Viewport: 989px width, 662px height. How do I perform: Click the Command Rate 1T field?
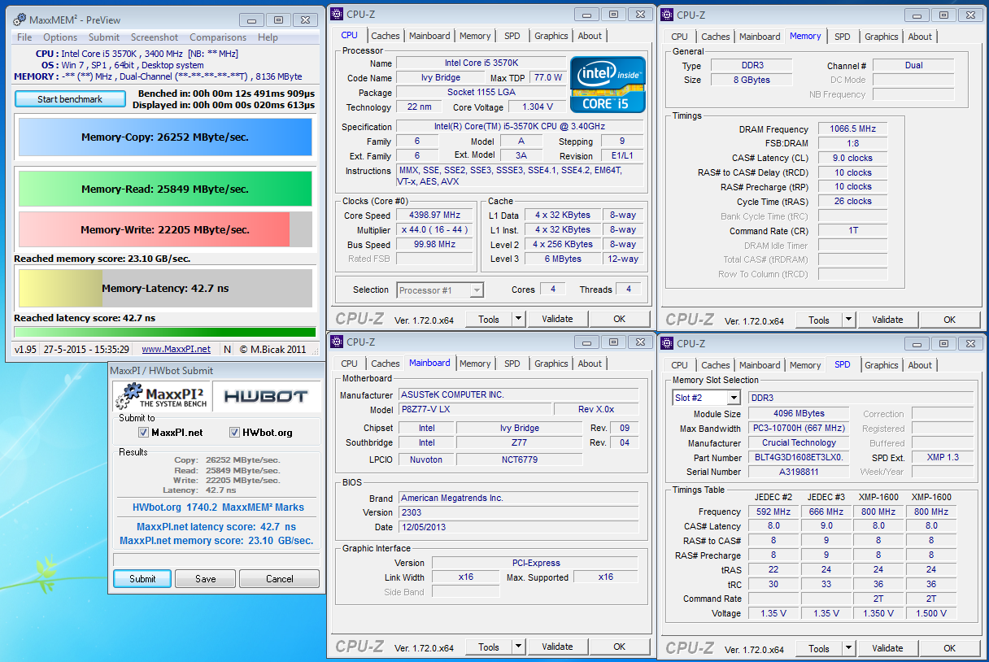click(852, 231)
